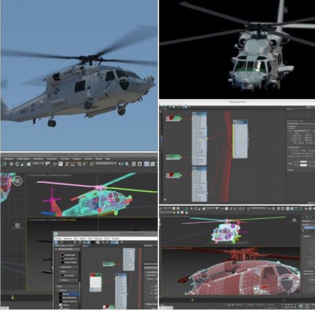Click the time slider marker in left window
Viewport: 315px width, 315px height.
tap(13, 297)
